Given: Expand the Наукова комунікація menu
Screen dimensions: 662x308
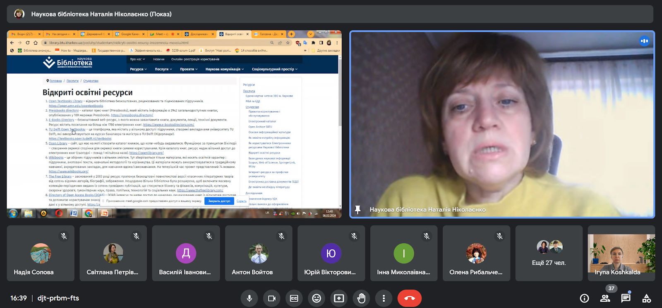Looking at the screenshot, I should pyautogui.click(x=225, y=69).
